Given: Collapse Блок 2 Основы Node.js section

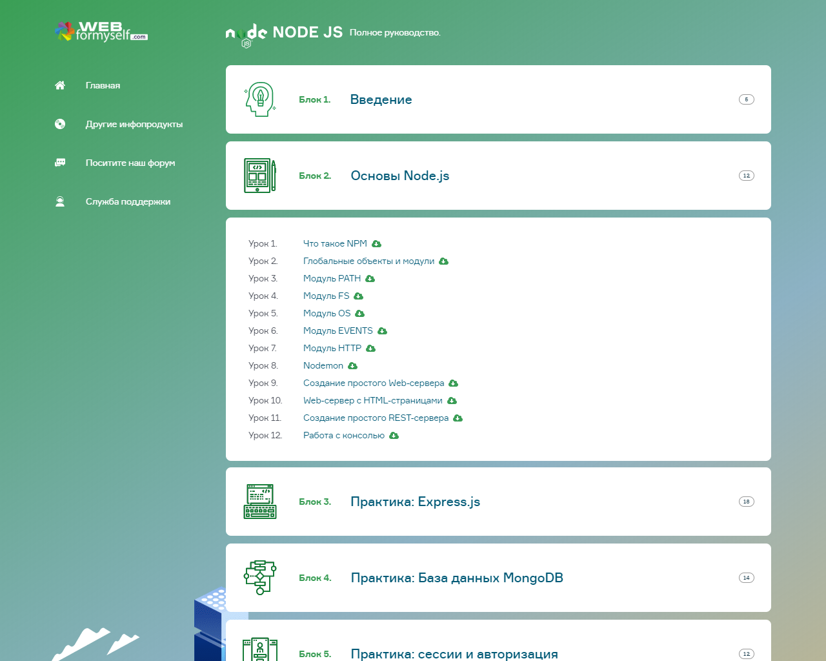Looking at the screenshot, I should click(x=498, y=176).
